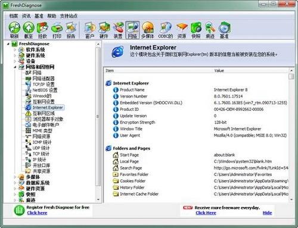Select the Winsock tree item
Image resolution: width=298 pixels, height=228 pixels.
tap(42, 96)
